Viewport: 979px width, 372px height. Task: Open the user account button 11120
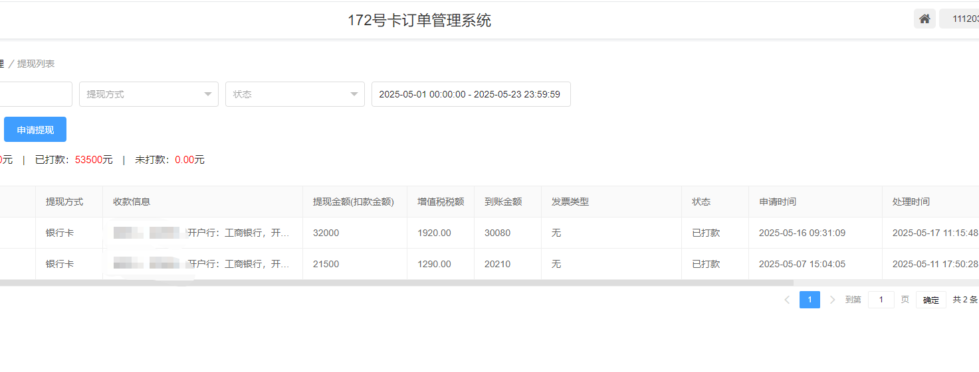tap(960, 19)
